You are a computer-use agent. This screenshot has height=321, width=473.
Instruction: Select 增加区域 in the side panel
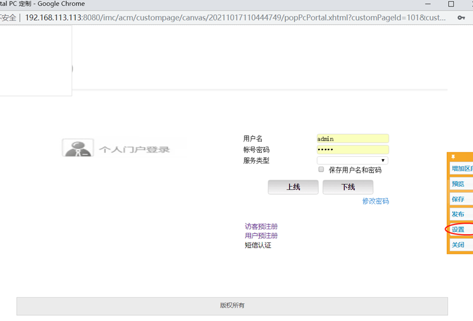pos(461,169)
